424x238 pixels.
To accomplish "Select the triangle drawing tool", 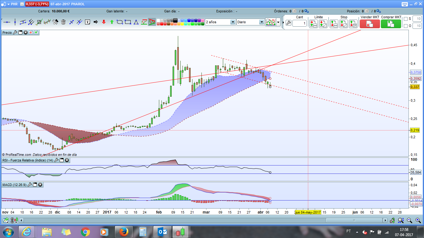I will (136, 22).
